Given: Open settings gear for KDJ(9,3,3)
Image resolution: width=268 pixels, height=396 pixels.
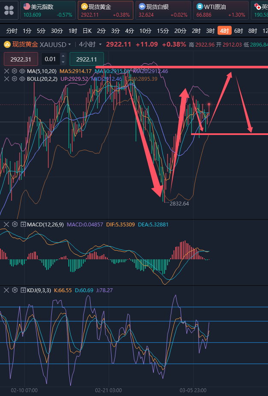Looking at the screenshot, I should click(x=15, y=290).
